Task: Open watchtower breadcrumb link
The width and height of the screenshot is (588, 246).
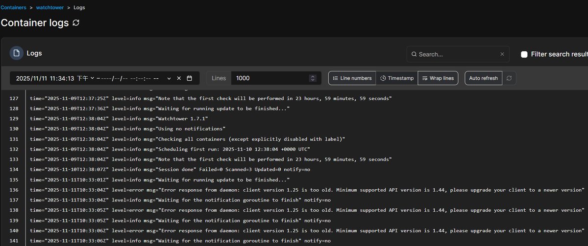Action: point(50,8)
